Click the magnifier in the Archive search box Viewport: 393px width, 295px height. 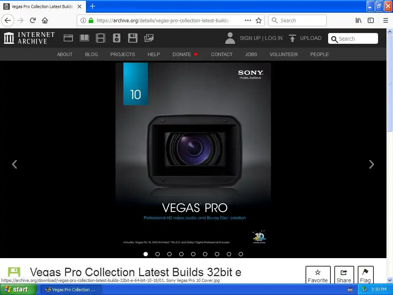[x=334, y=39]
